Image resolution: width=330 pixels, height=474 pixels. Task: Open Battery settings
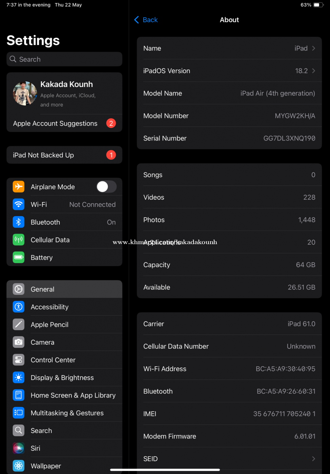pyautogui.click(x=64, y=257)
